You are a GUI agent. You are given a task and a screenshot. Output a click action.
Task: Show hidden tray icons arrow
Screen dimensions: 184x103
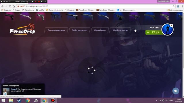point(157,100)
